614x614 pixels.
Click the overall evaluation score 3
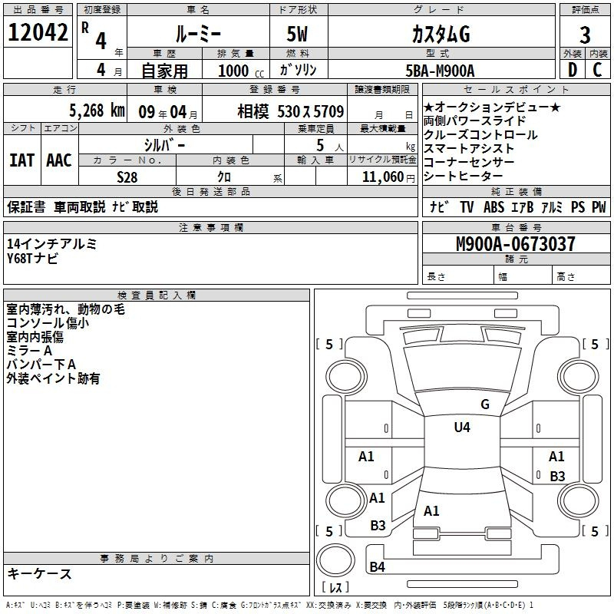point(585,35)
